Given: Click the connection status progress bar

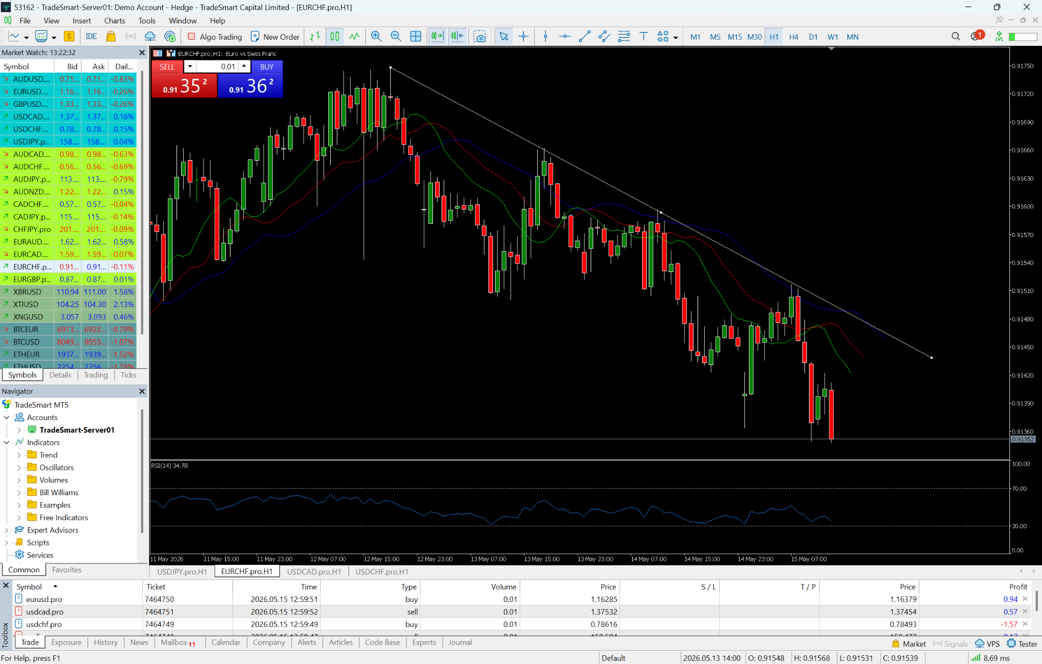Looking at the screenshot, I should pyautogui.click(x=1023, y=37).
